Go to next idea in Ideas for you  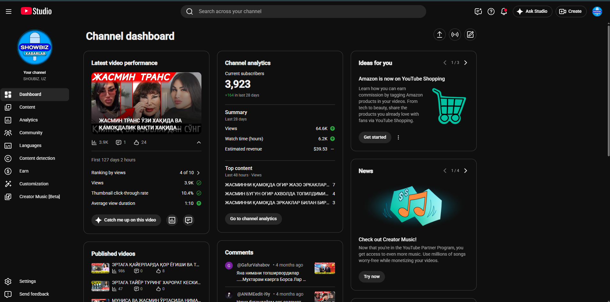pyautogui.click(x=465, y=63)
